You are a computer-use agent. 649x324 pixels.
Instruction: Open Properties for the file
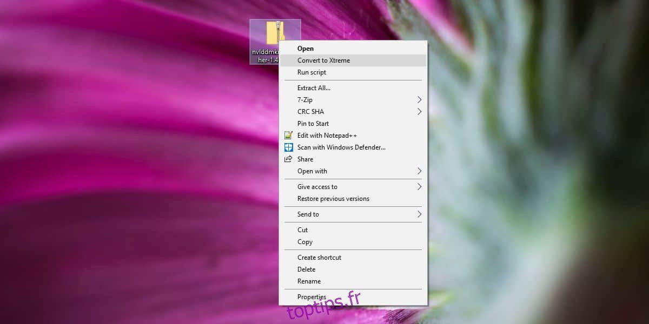[312, 297]
